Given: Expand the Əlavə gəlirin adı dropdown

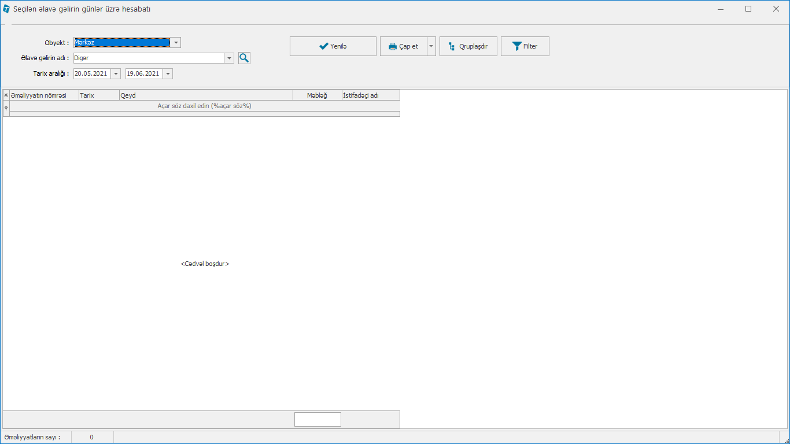Looking at the screenshot, I should [229, 58].
